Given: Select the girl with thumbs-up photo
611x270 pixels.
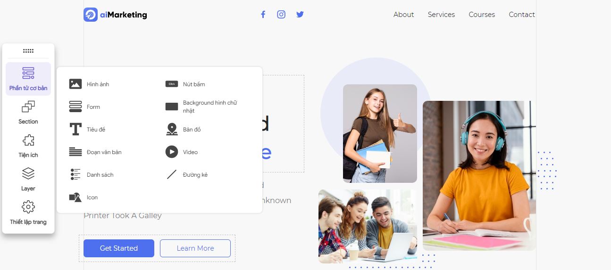Looking at the screenshot, I should point(380,133).
